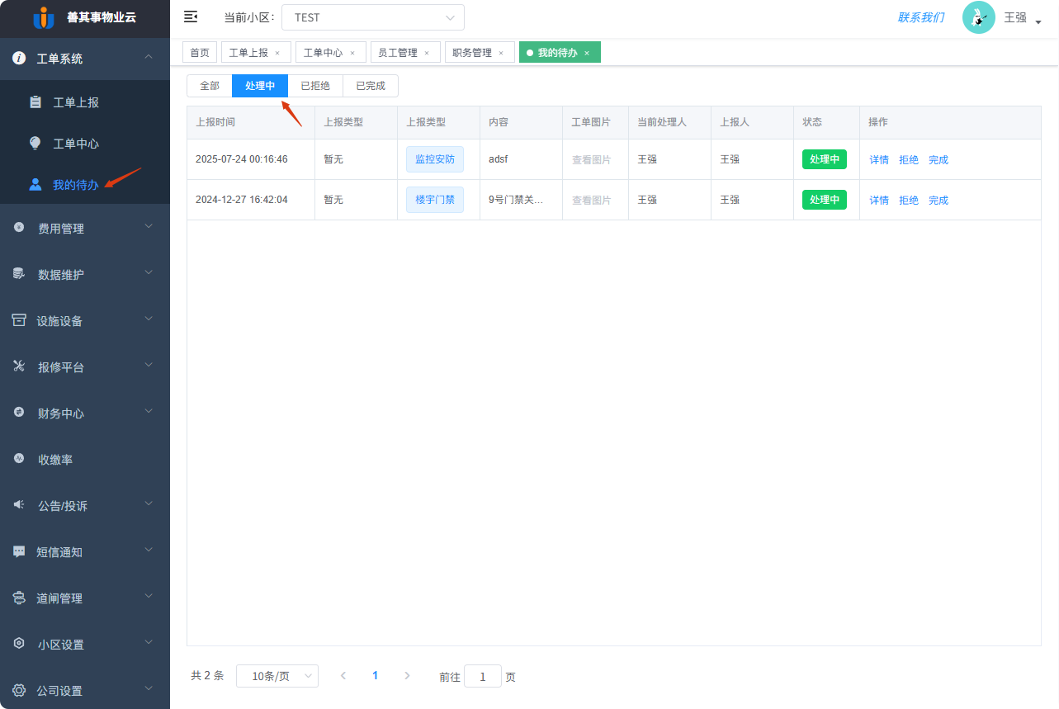Expand the 公告/投诉 menu chevron
This screenshot has height=709, width=1059.
pos(148,503)
